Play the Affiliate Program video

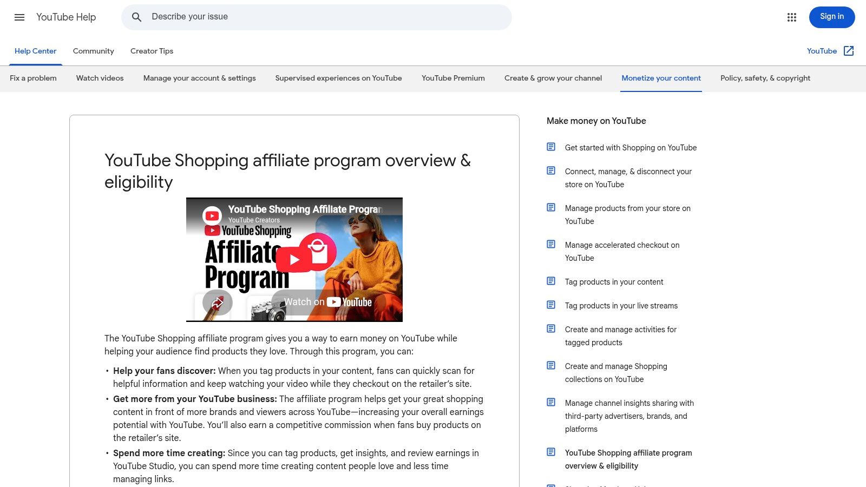point(294,260)
